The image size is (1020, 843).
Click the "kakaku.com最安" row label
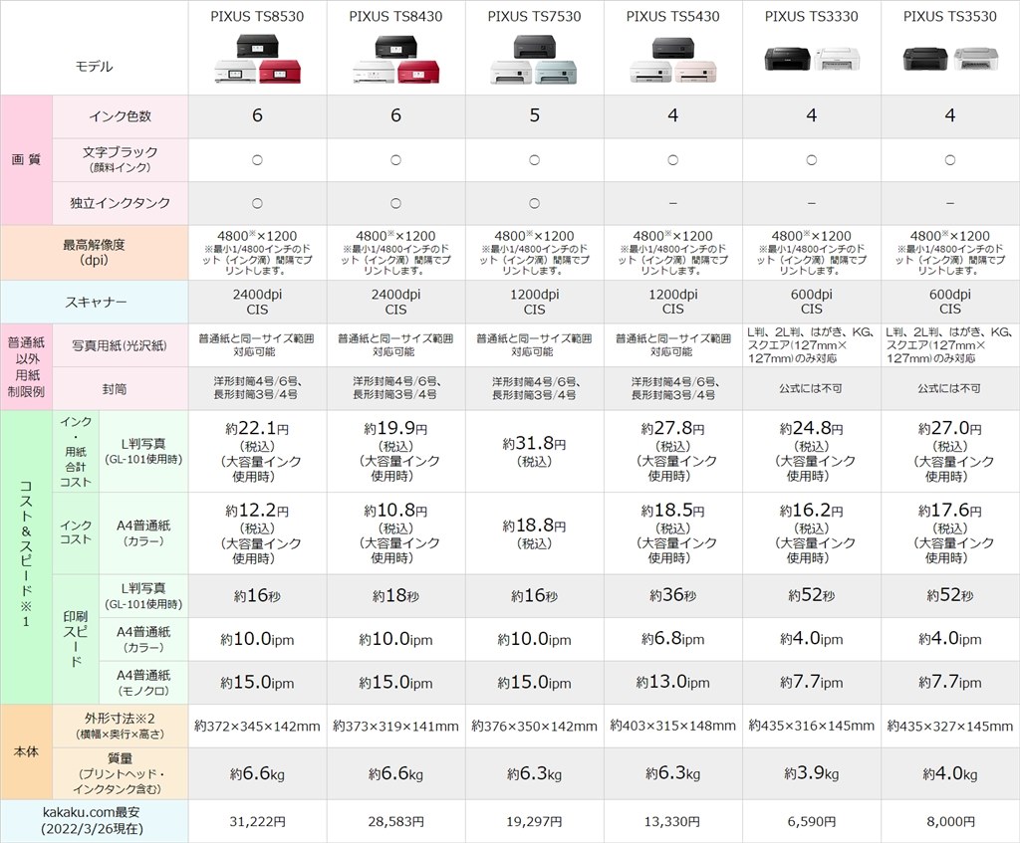point(92,820)
